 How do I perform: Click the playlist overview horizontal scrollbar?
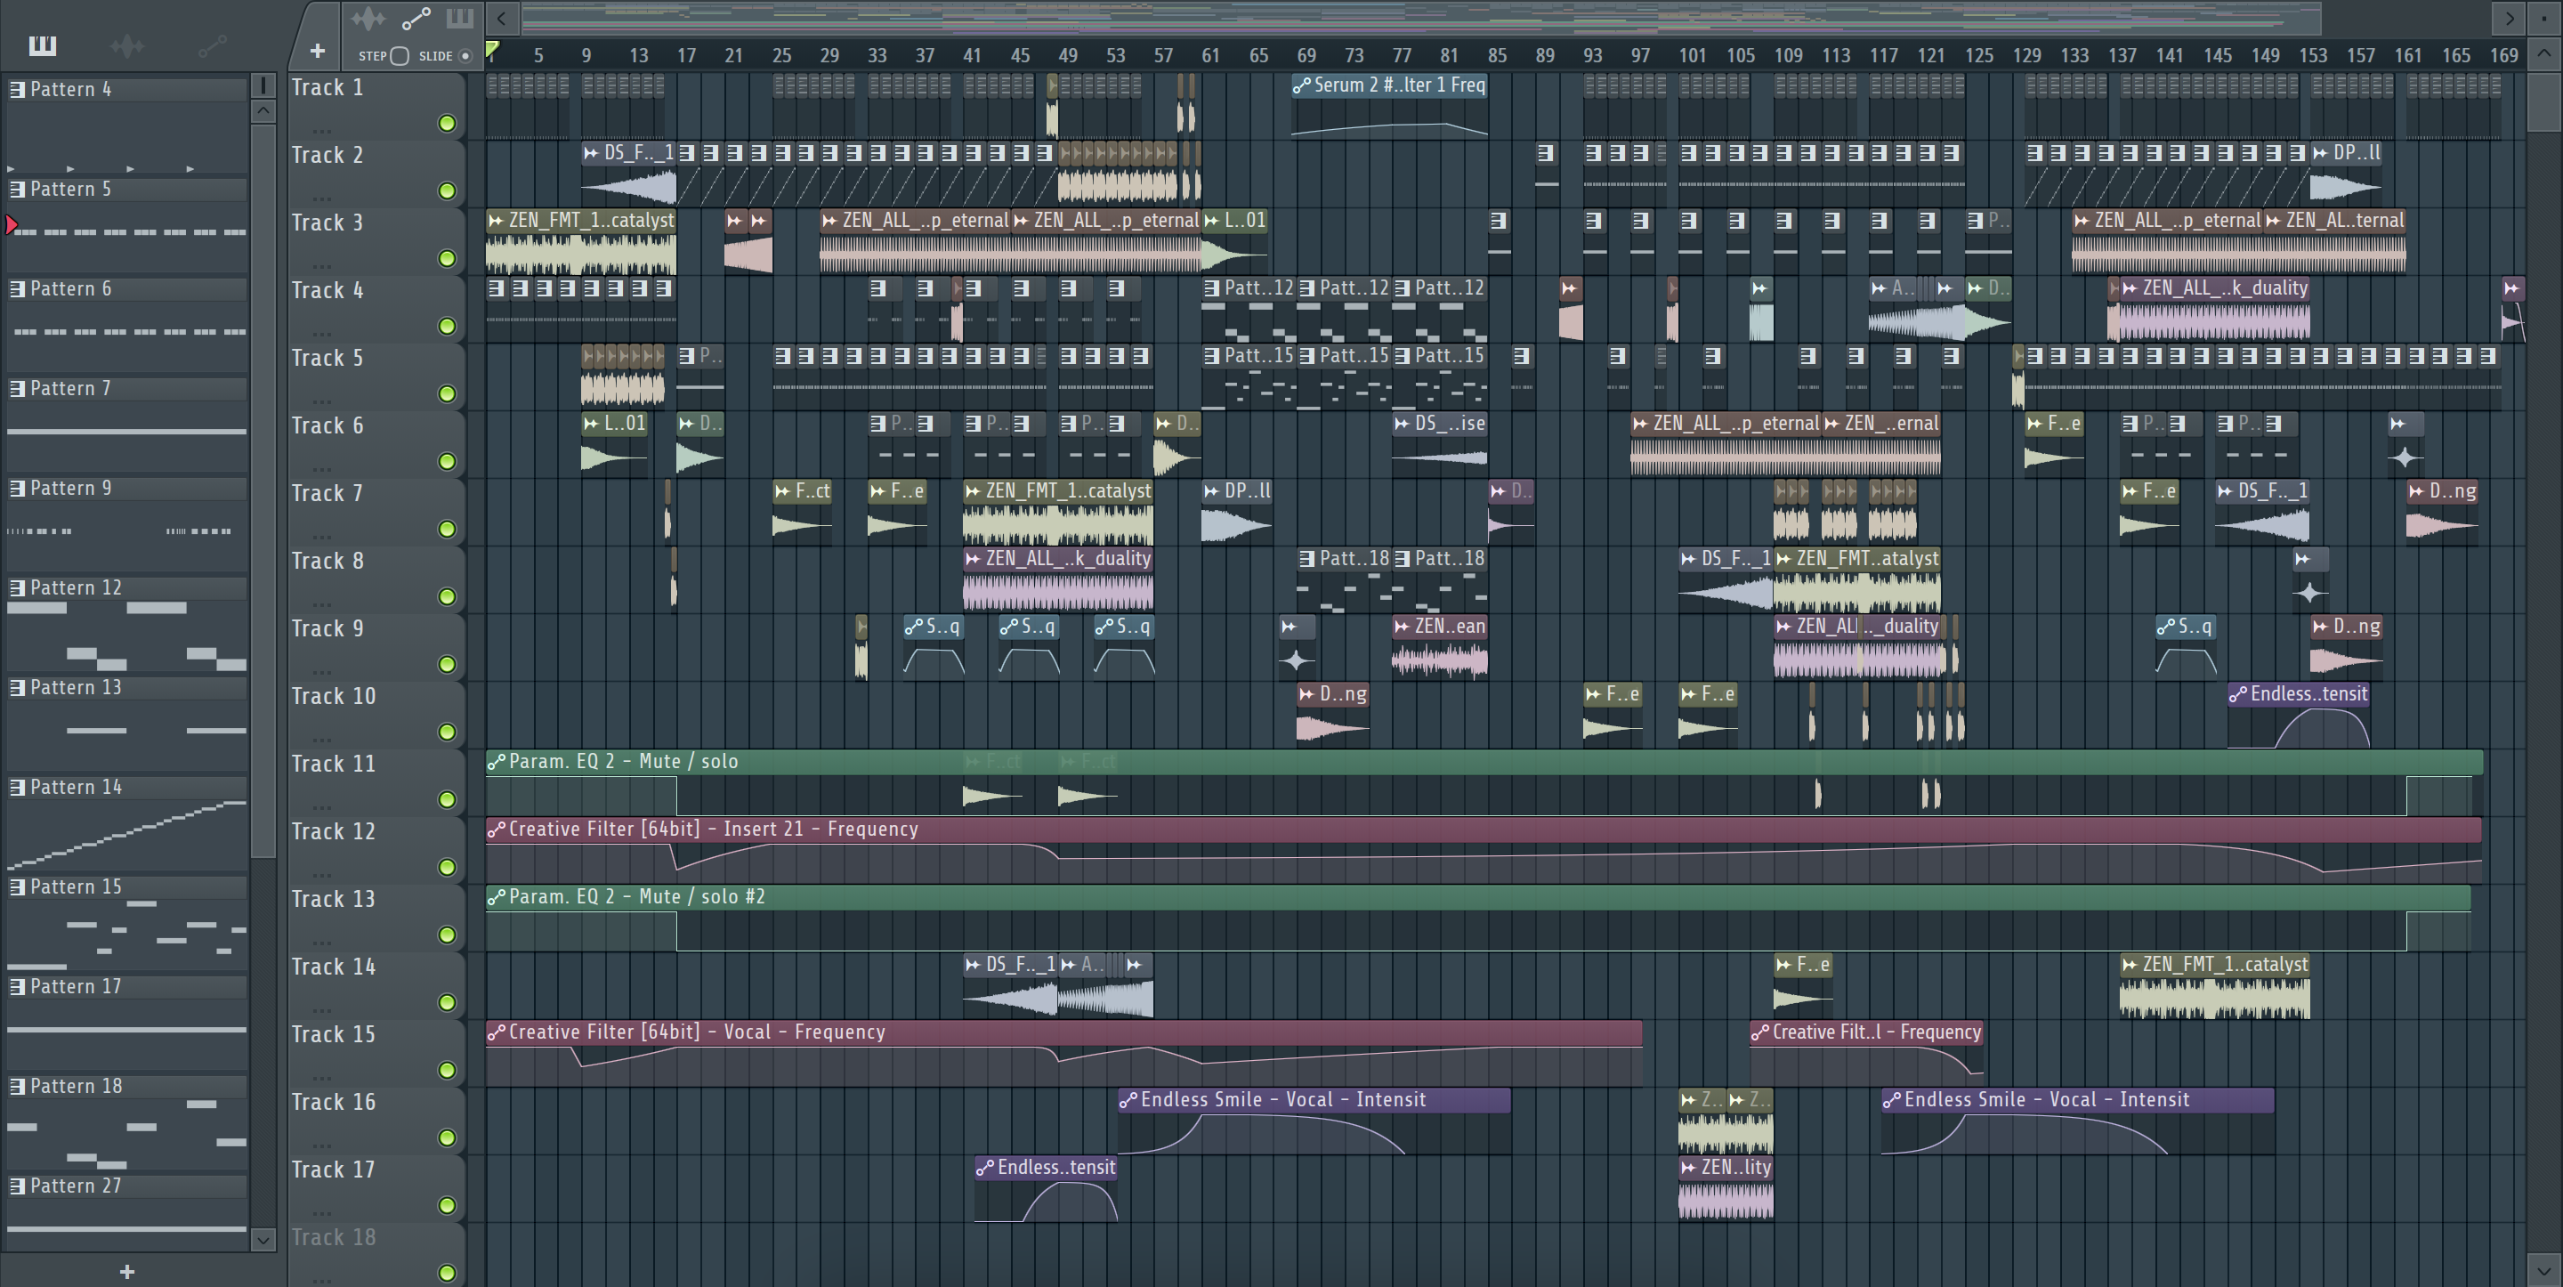[1421, 18]
